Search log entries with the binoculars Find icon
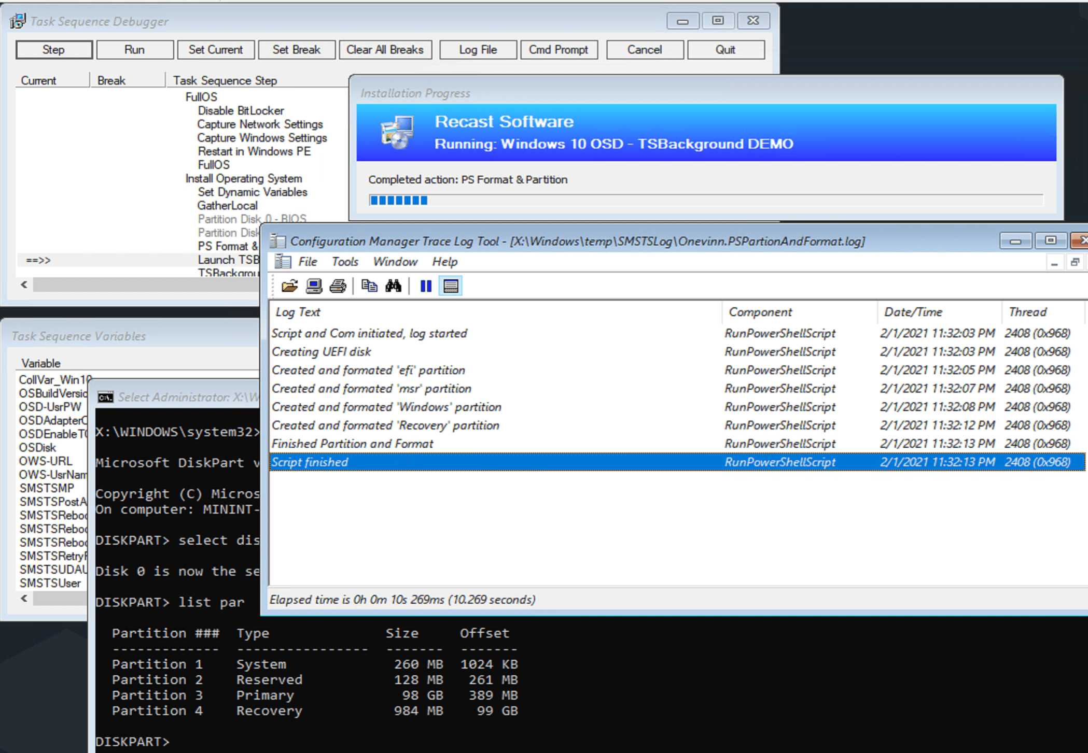This screenshot has width=1088, height=753. click(394, 286)
